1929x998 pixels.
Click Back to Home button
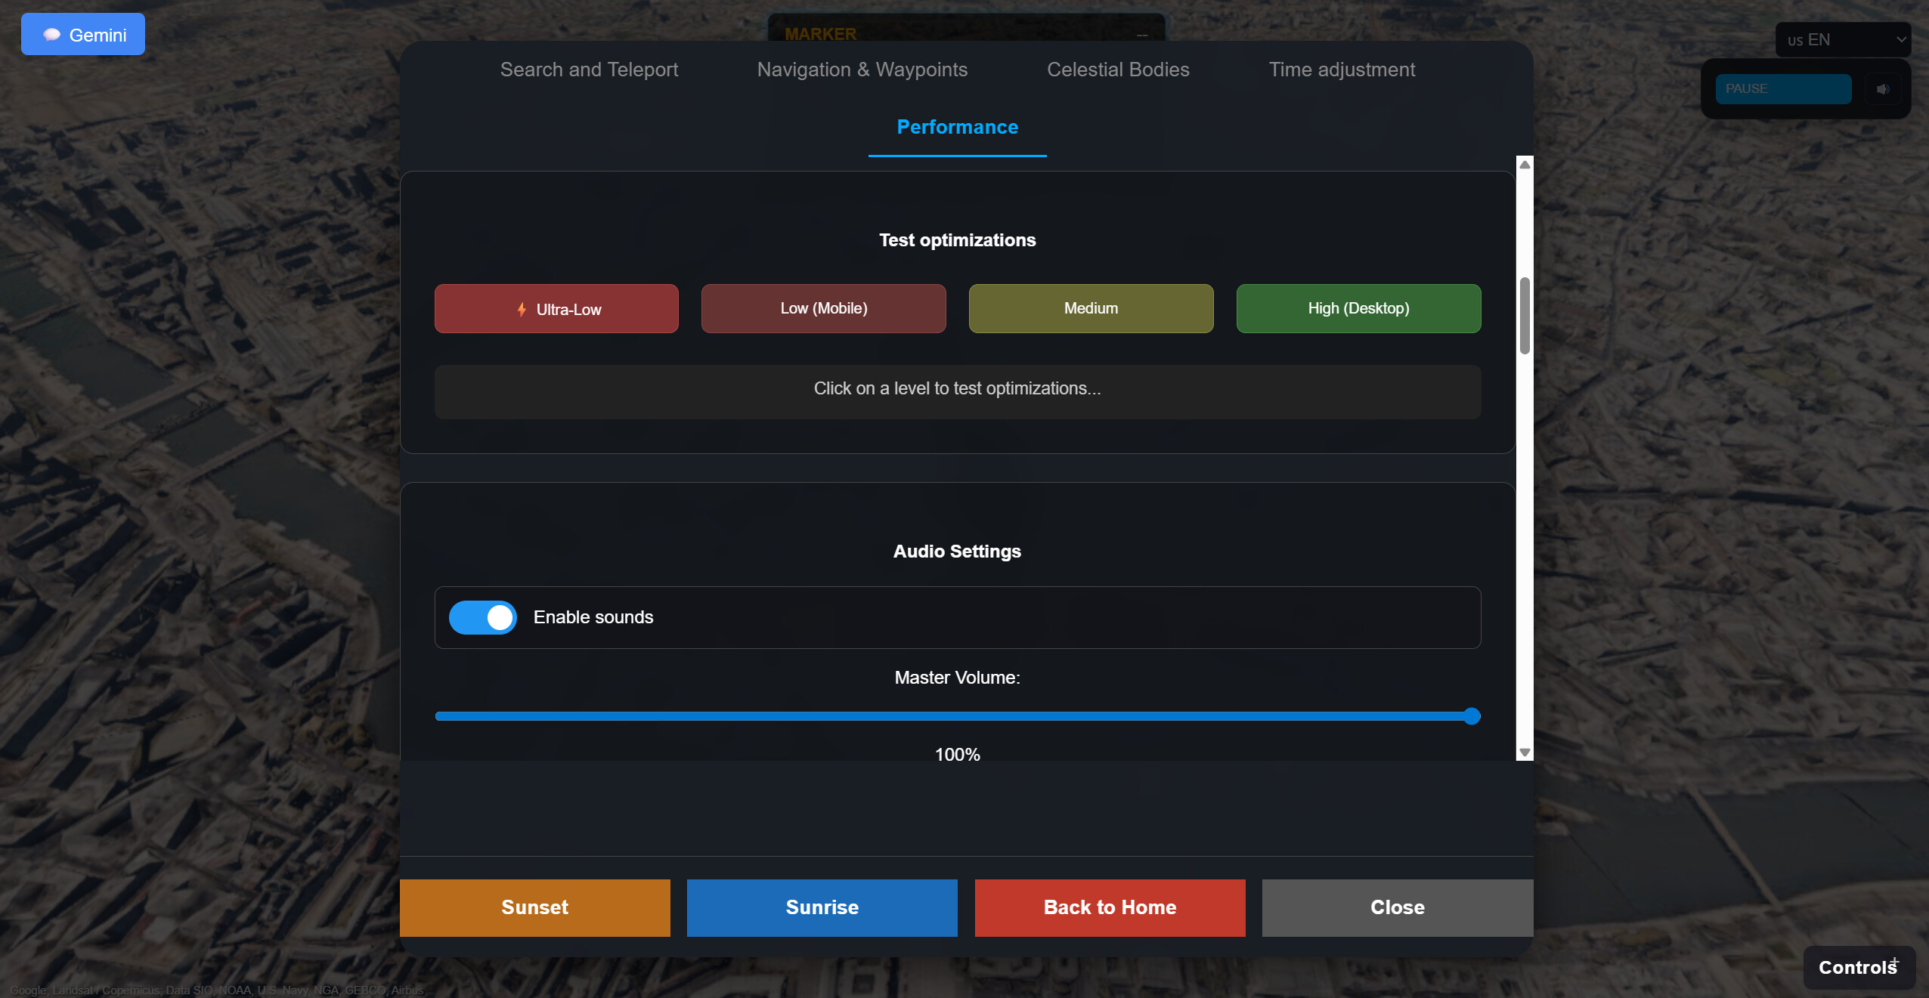[x=1109, y=907]
